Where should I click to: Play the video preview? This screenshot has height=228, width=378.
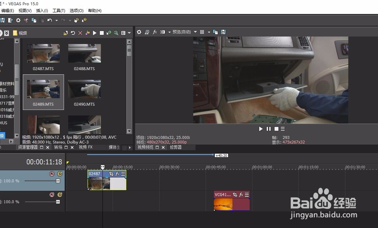pos(261,129)
